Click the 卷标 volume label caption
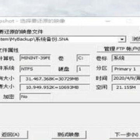 [x=101, y=58]
